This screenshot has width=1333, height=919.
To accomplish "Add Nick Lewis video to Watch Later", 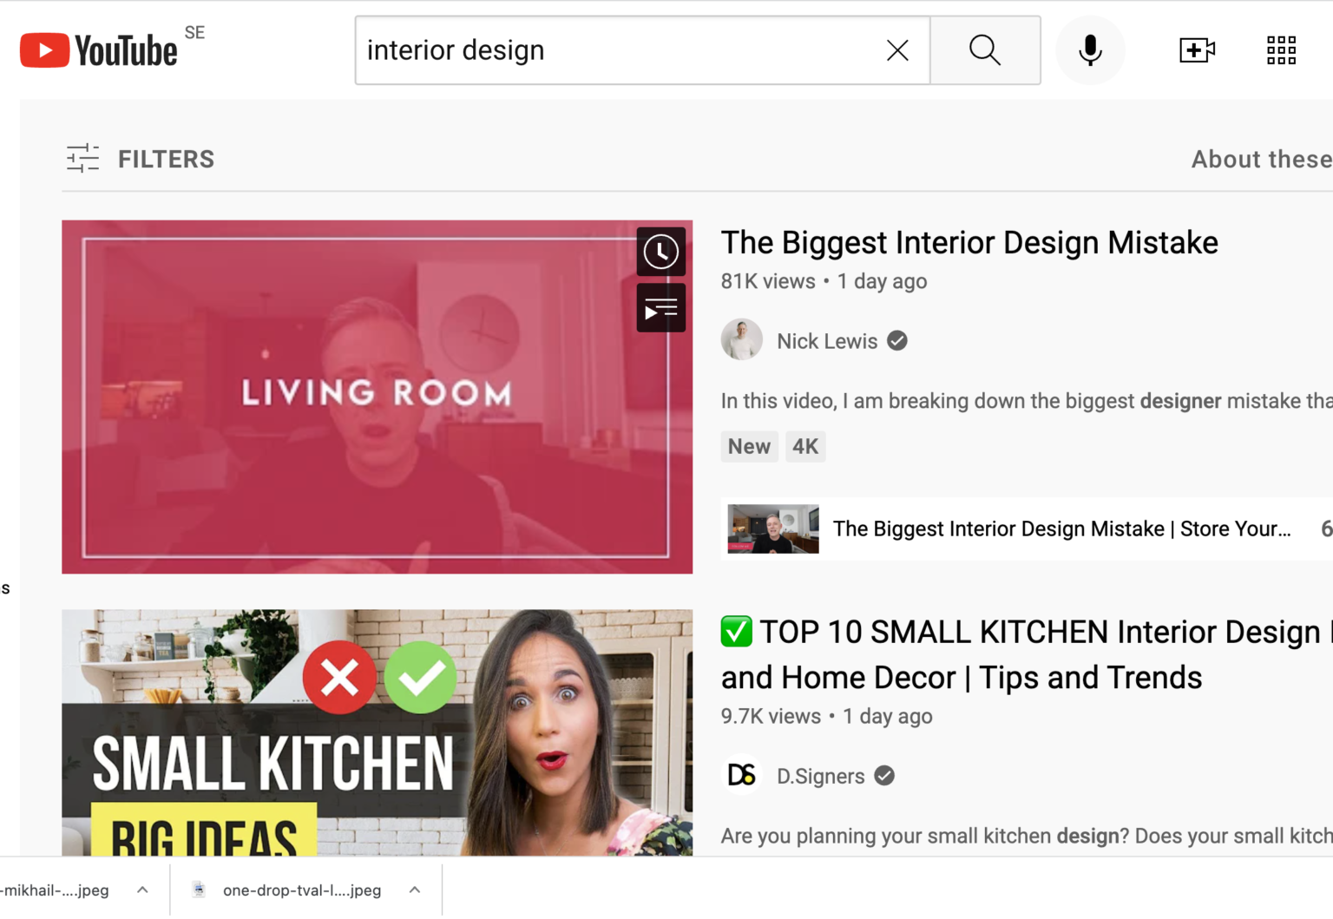I will tap(661, 252).
